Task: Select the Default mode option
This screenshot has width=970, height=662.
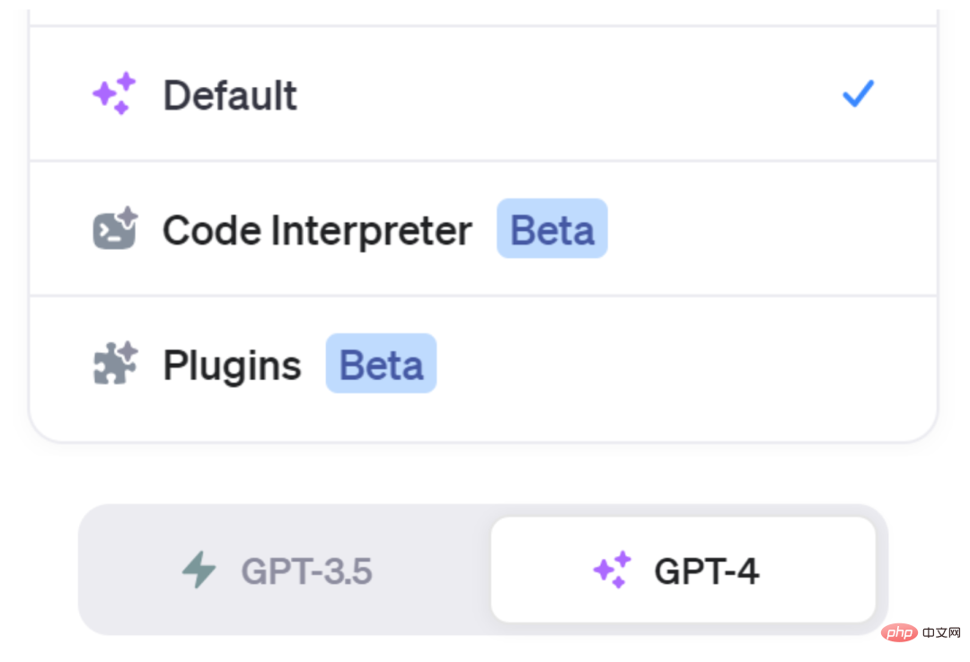Action: [x=483, y=94]
